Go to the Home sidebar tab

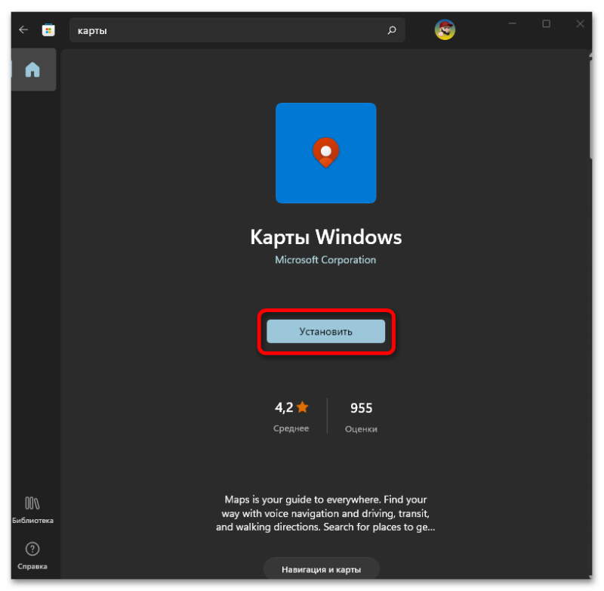click(x=33, y=70)
